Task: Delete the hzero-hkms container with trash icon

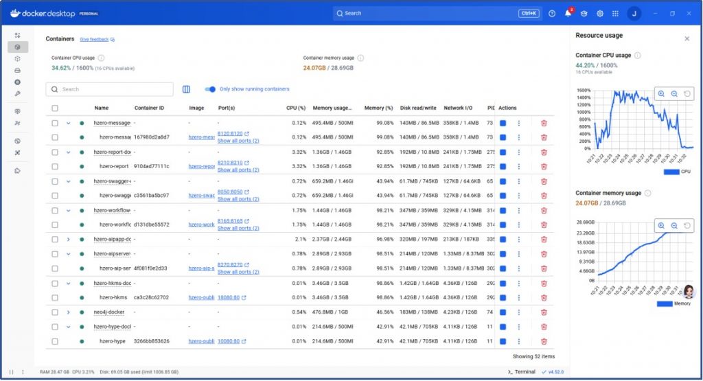Action: (544, 297)
